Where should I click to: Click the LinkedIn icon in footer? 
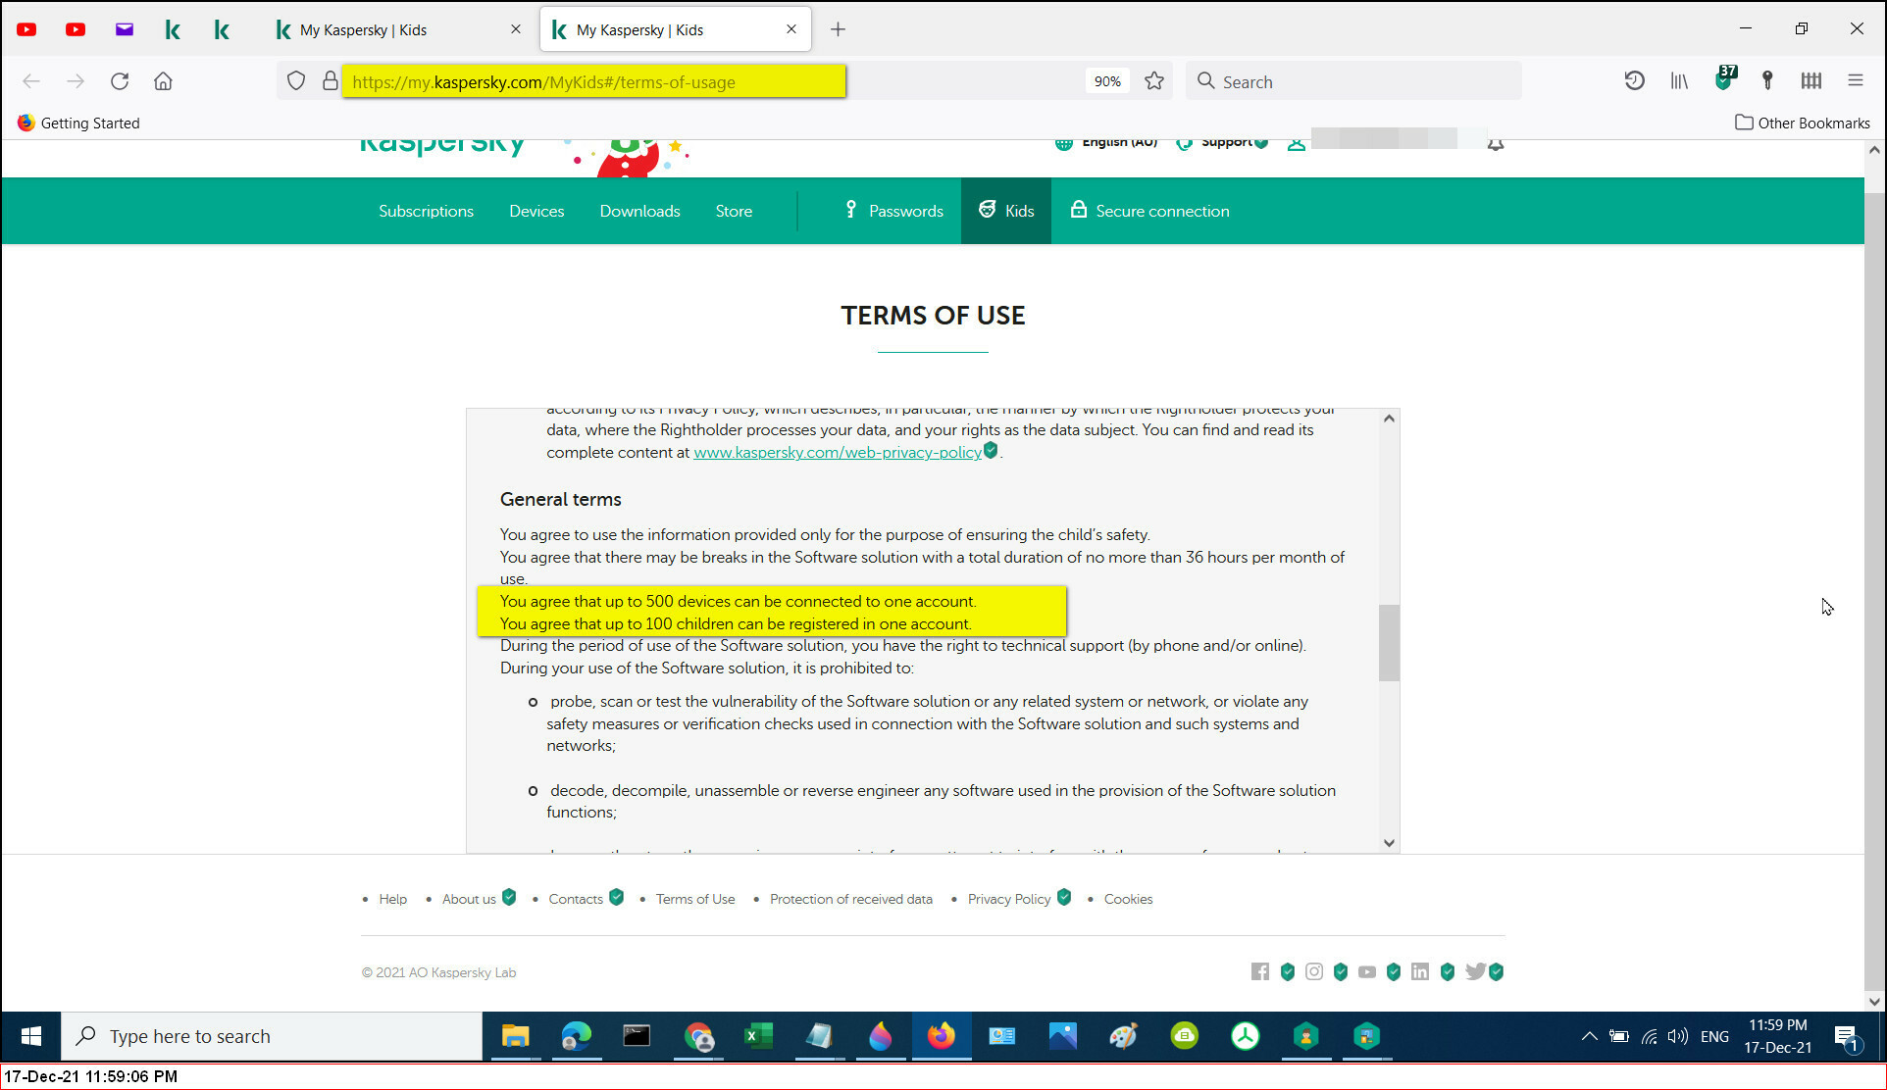[1419, 971]
